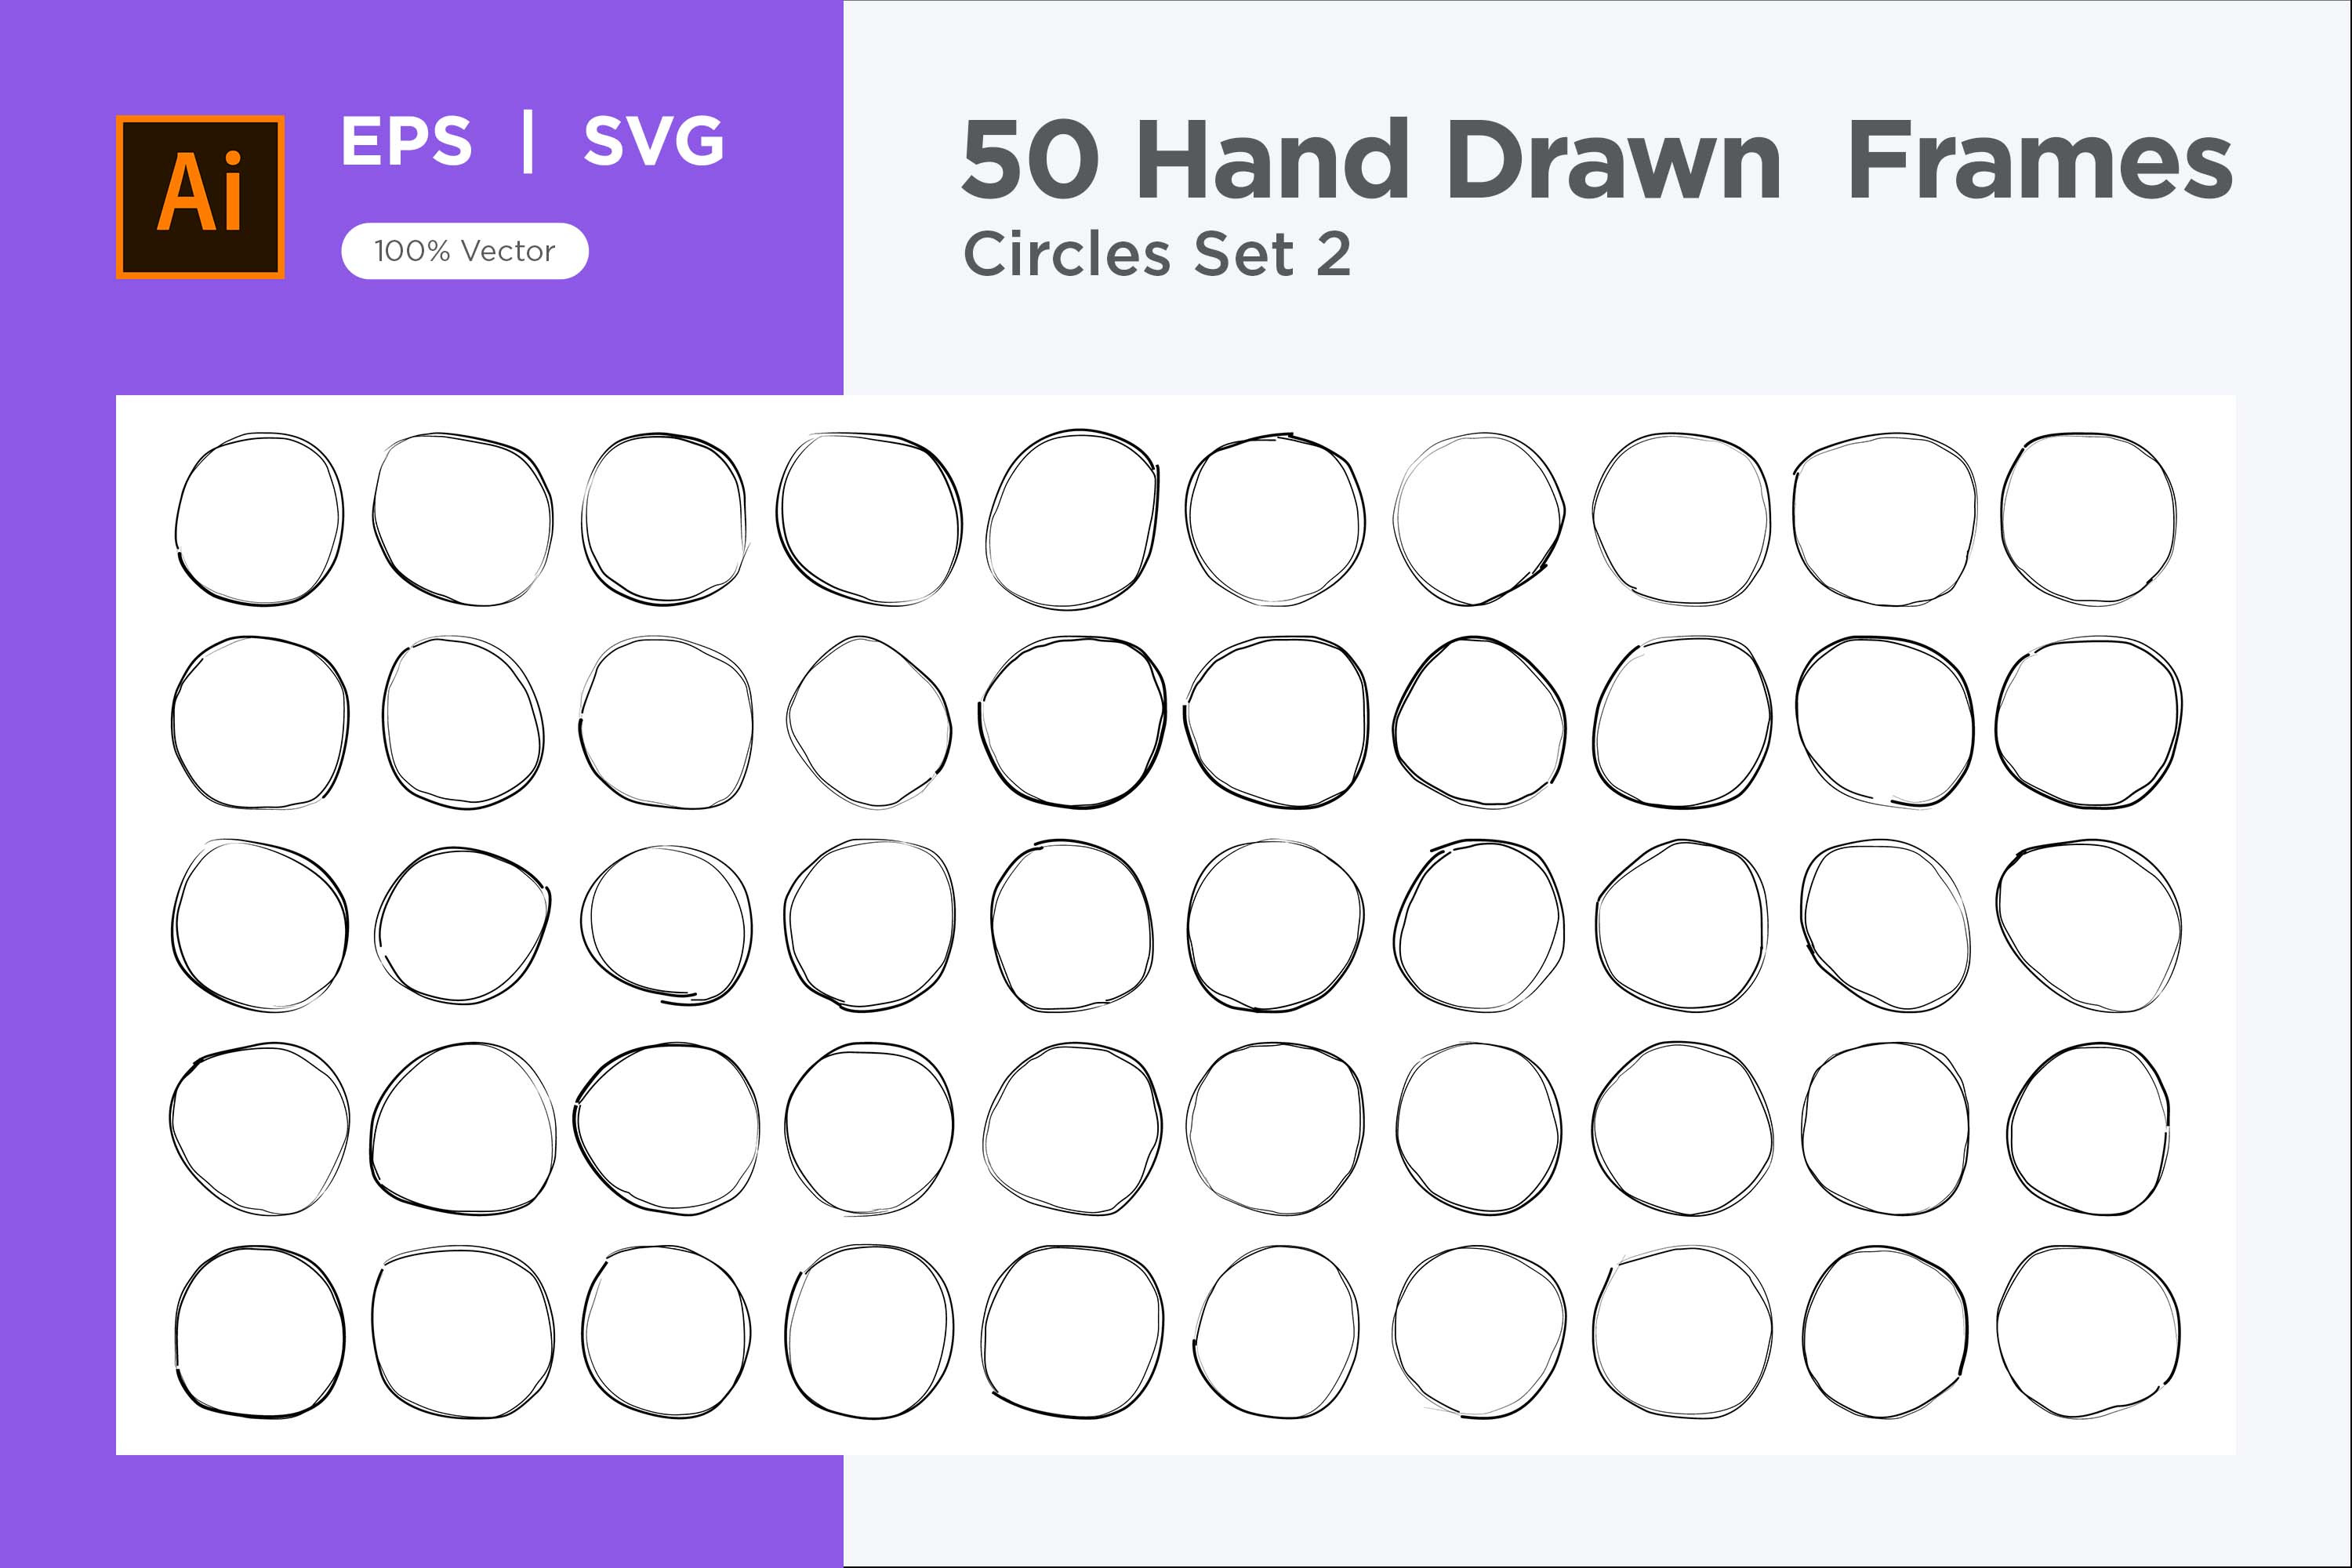Choose the sixth circle in the bottom row

pos(1276,1331)
